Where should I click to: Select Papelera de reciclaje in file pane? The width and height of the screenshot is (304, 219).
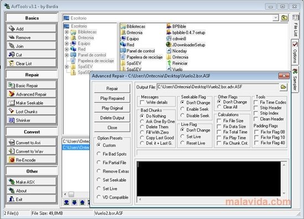[142, 57]
